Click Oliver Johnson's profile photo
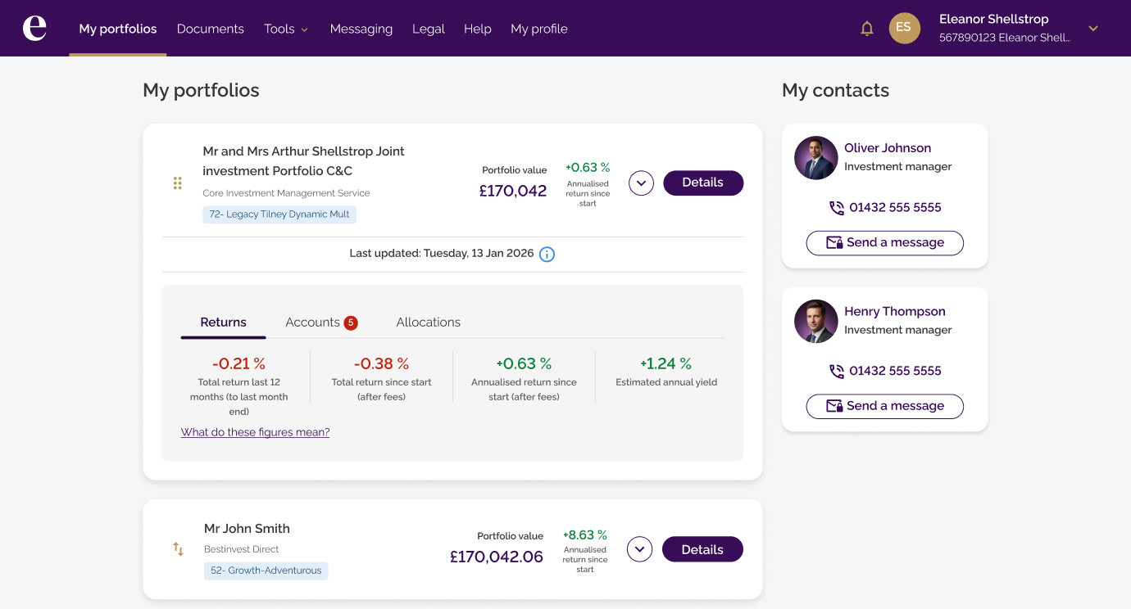Viewport: 1131px width, 609px height. (815, 158)
